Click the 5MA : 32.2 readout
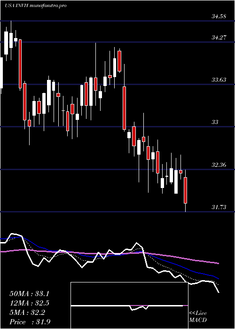Viewport: 235px width, 329px height. point(27,313)
